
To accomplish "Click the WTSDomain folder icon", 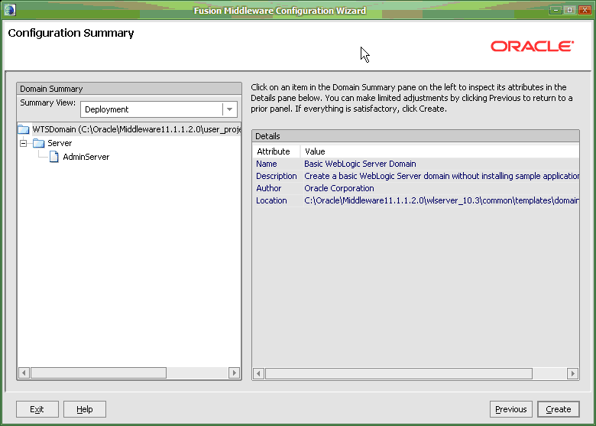I will pos(24,130).
